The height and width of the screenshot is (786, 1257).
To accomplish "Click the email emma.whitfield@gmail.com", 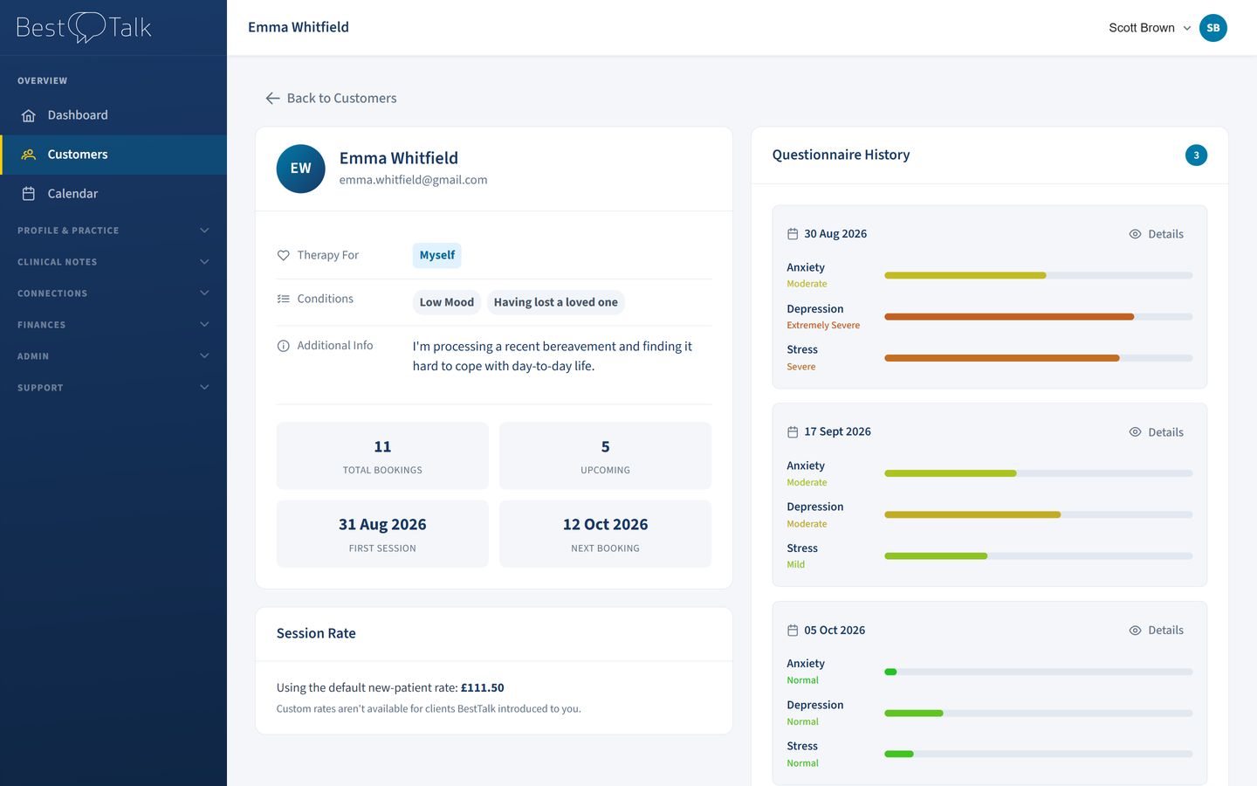I will (x=413, y=180).
